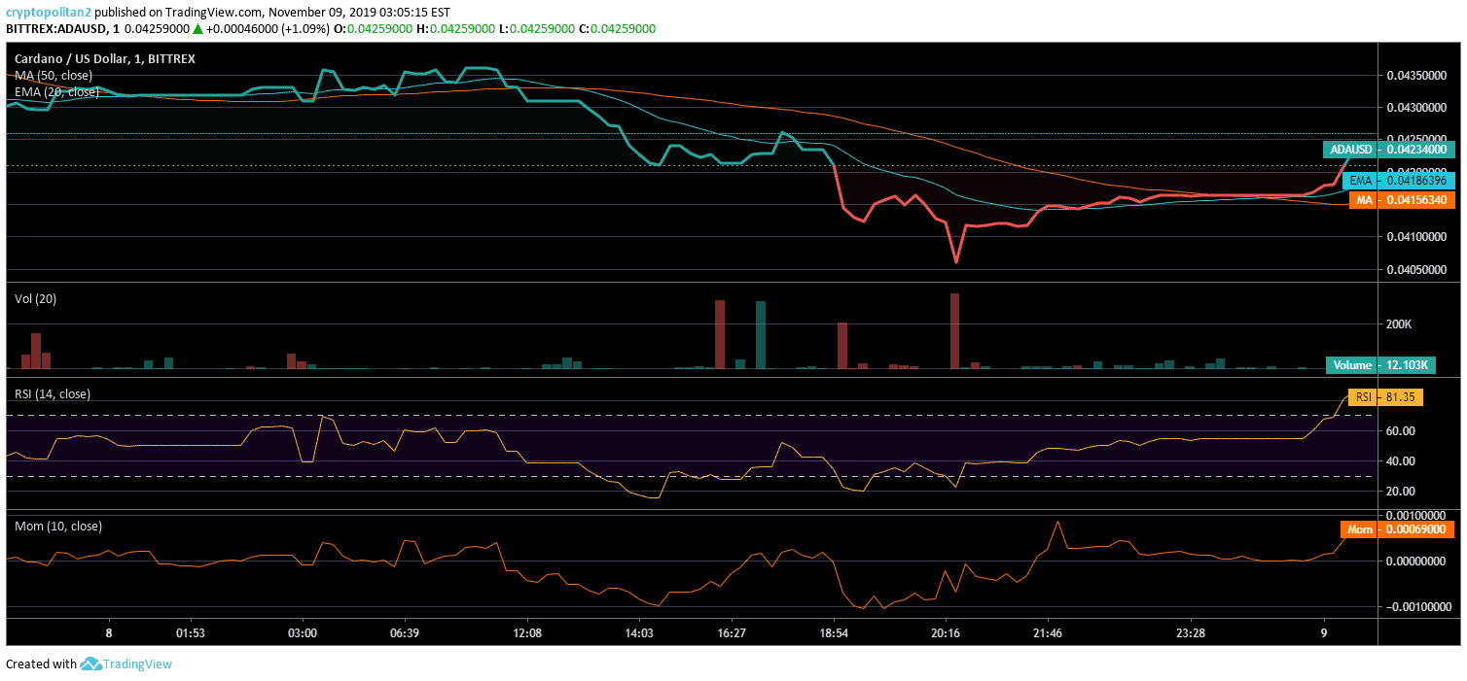
Task: Click the 20:16 time axis marker
Action: pos(946,631)
